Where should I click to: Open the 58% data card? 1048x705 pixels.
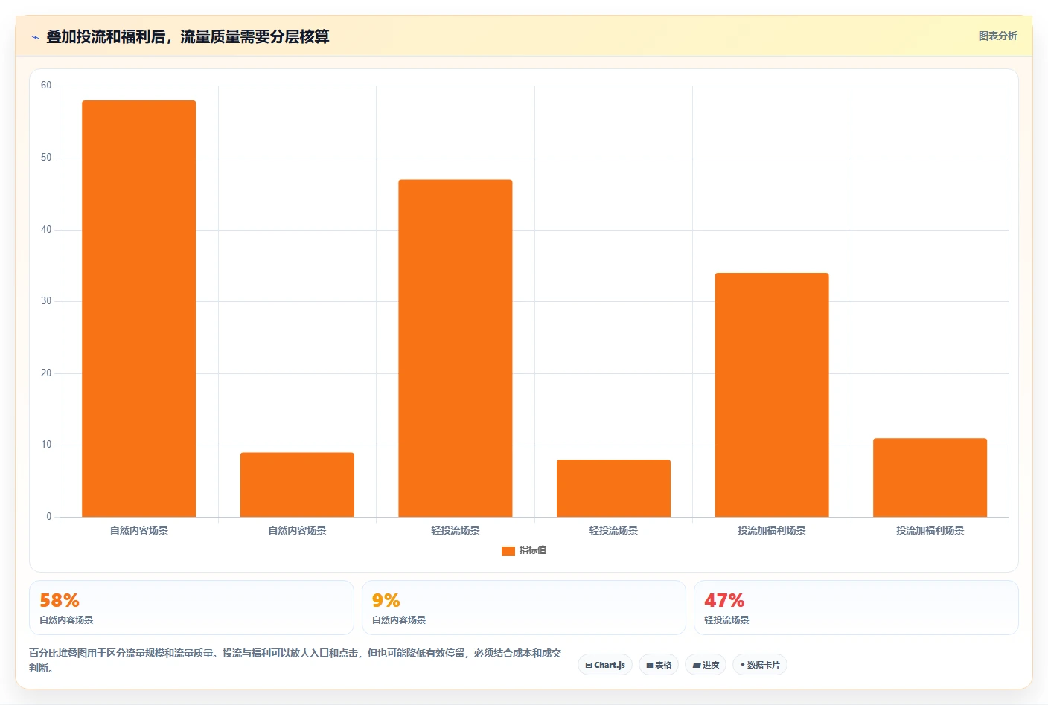tap(191, 608)
